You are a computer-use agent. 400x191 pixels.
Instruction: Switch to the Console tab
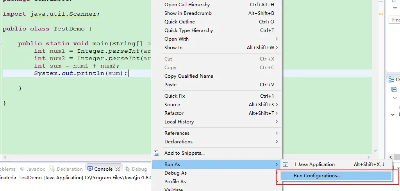point(103,169)
